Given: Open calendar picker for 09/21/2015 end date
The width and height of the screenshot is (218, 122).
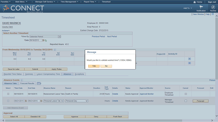Looking at the screenshot, I should tap(41, 101).
